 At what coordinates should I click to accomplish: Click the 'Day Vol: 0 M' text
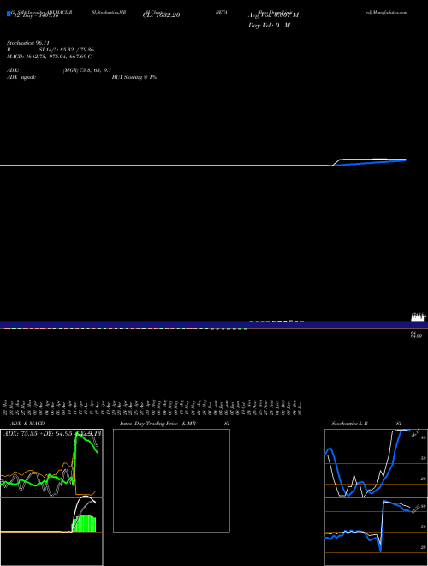(x=269, y=26)
